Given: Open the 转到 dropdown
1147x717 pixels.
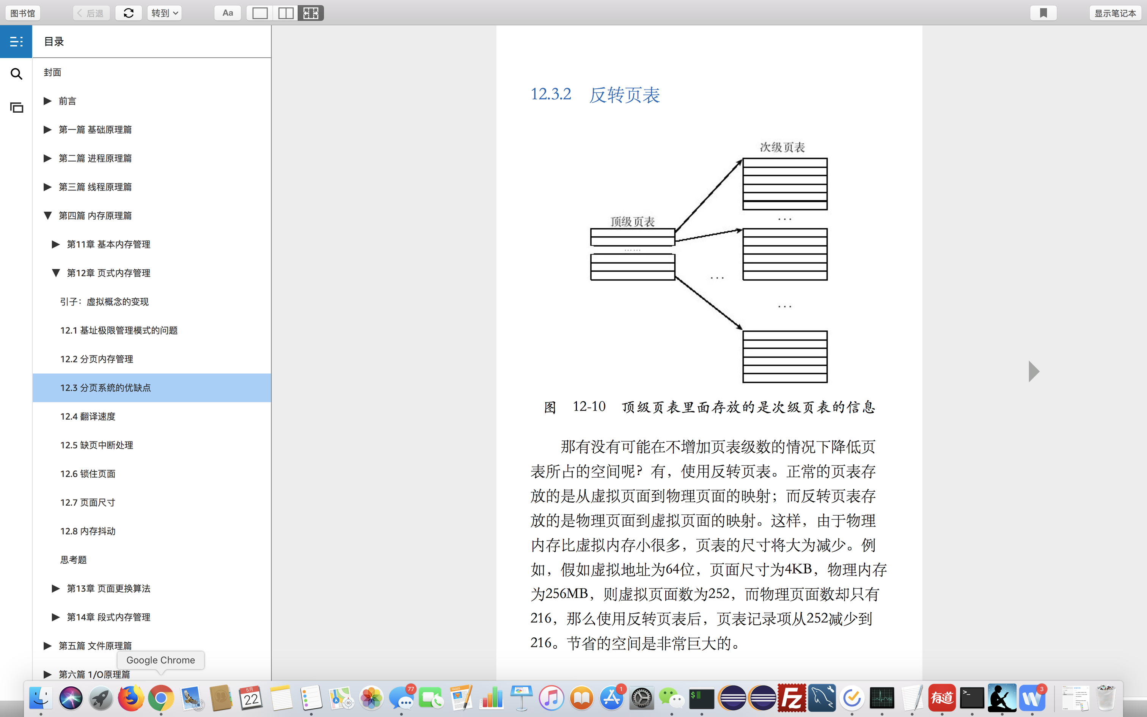Looking at the screenshot, I should coord(165,13).
